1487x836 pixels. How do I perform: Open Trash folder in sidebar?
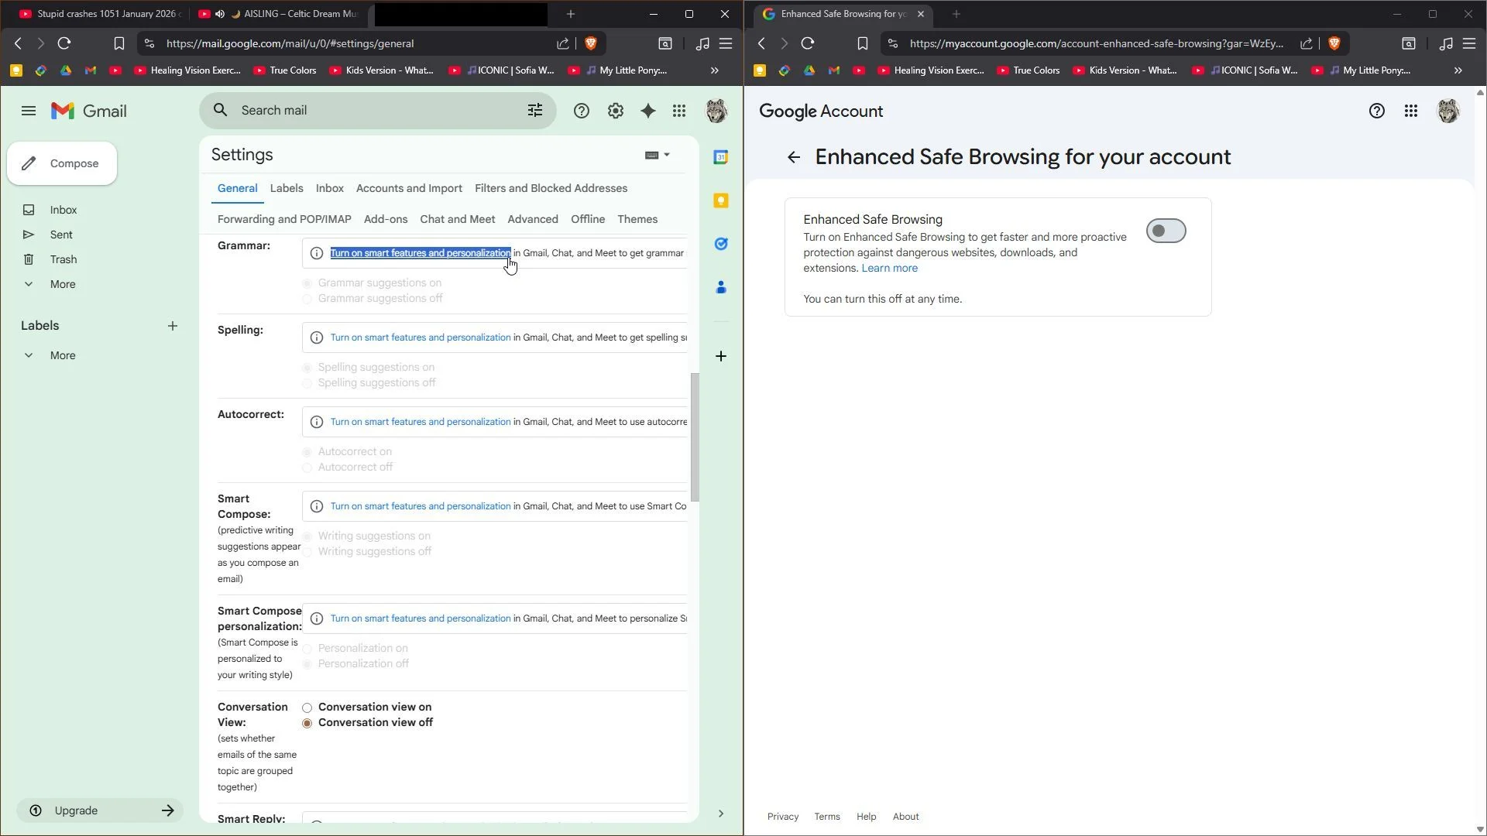click(64, 259)
